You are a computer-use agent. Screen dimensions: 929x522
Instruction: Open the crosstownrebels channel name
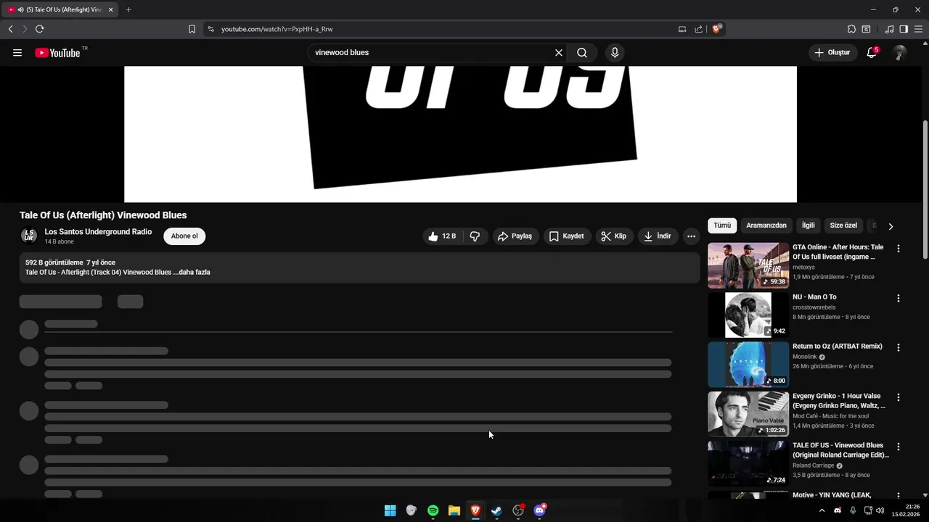(x=814, y=307)
